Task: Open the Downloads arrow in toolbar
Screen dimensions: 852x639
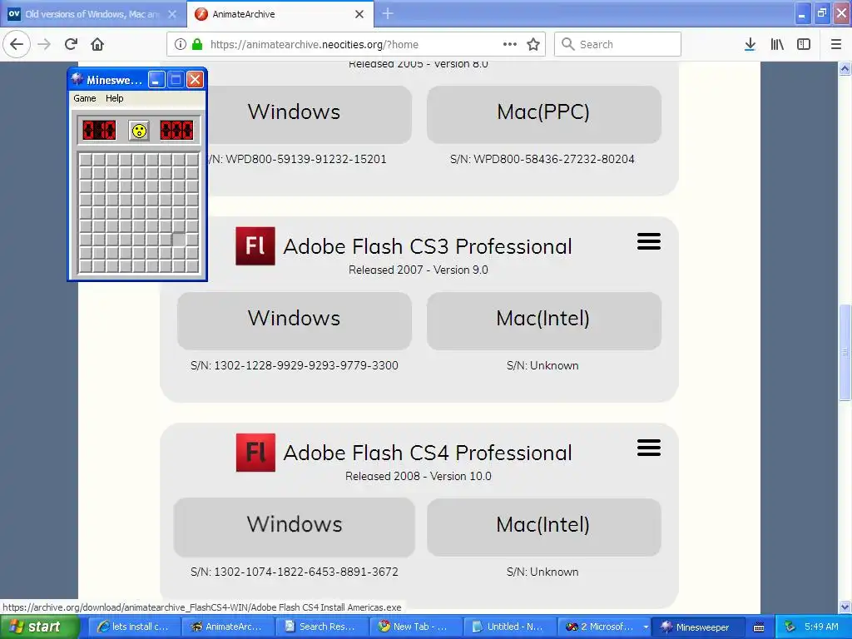Action: (750, 44)
